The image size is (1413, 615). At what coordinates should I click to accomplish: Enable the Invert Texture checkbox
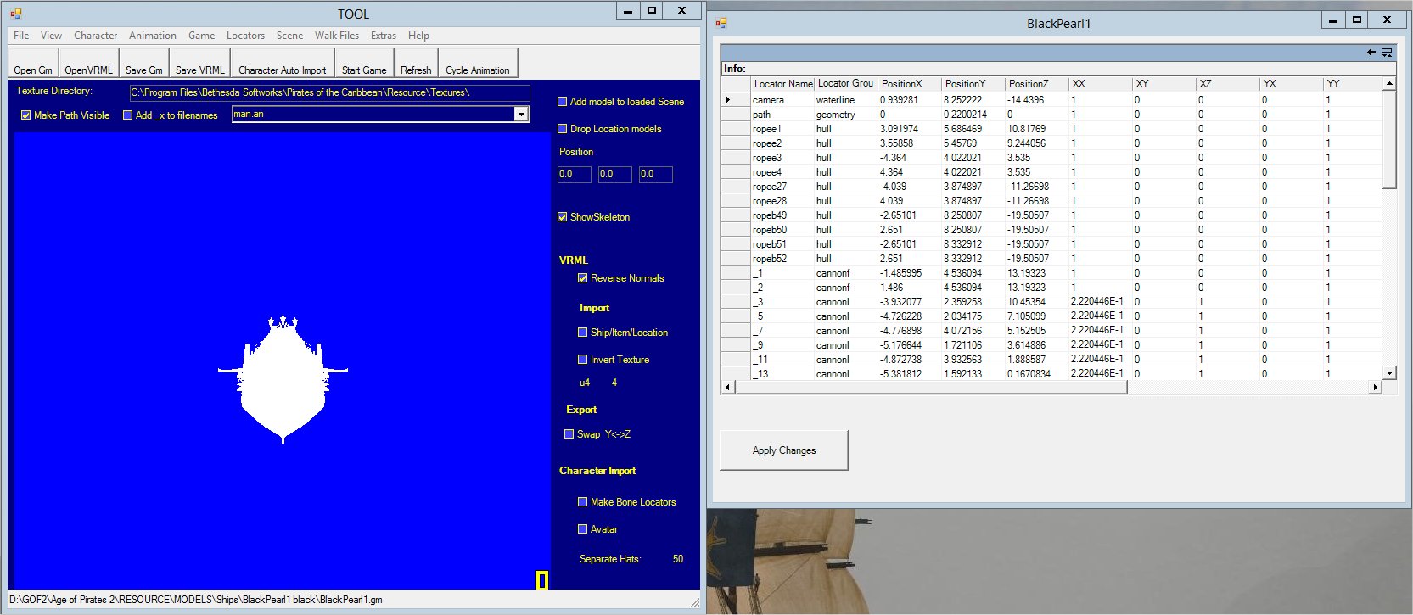pyautogui.click(x=582, y=360)
